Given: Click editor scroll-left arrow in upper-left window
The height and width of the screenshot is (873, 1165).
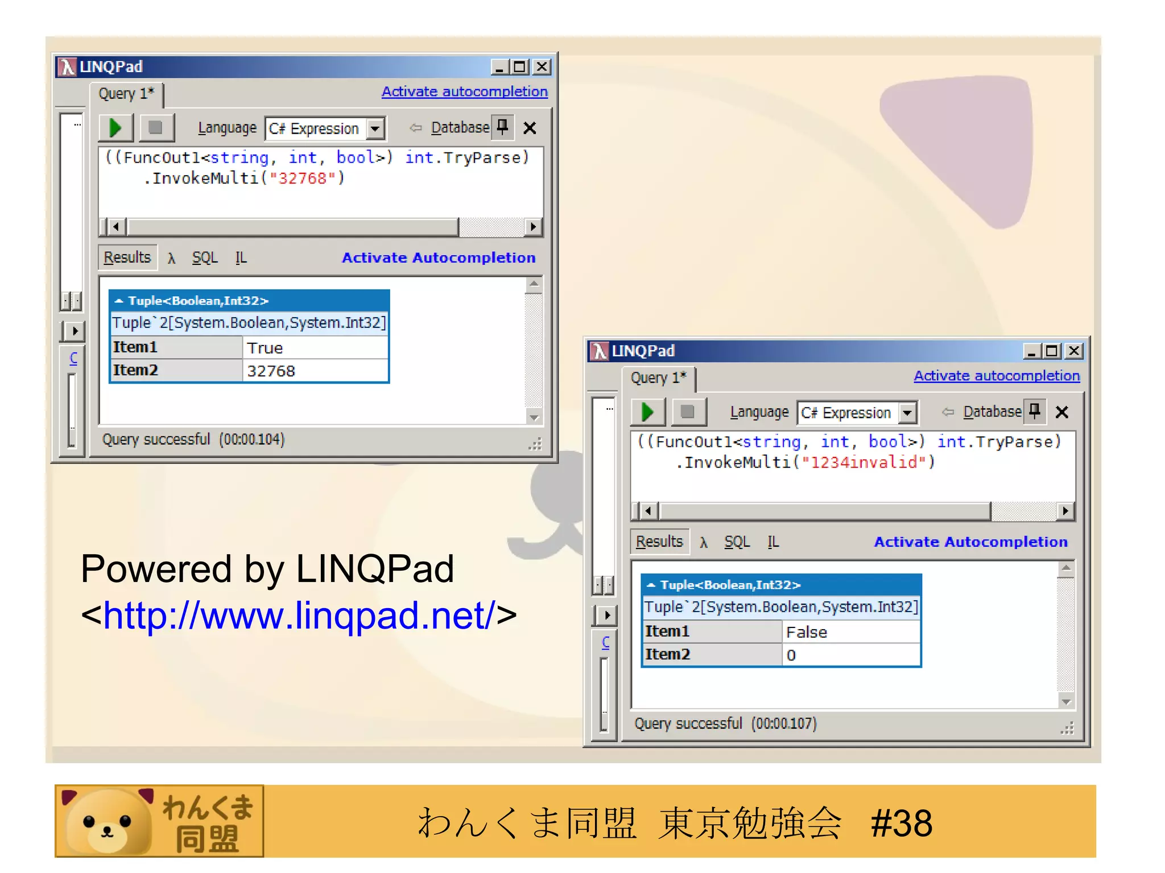Looking at the screenshot, I should [x=116, y=227].
